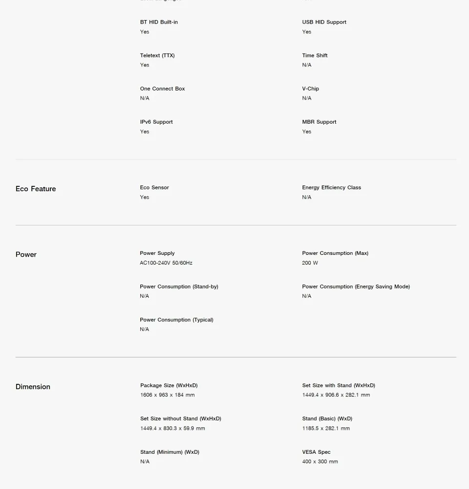Click the BT HID Built-in label

click(x=159, y=22)
